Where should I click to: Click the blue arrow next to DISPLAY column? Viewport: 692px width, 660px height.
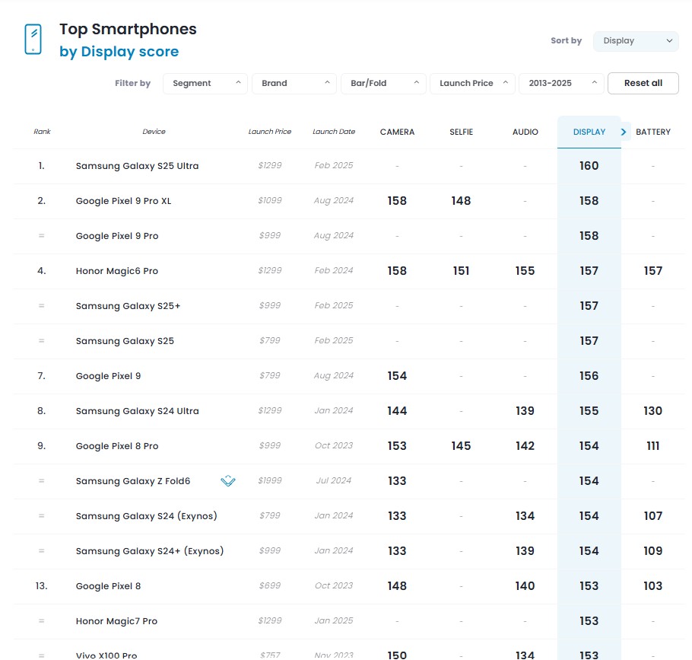click(624, 132)
